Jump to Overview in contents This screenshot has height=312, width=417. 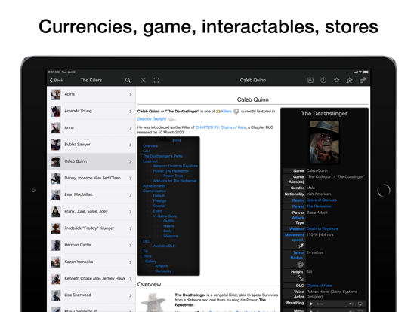tap(150, 146)
